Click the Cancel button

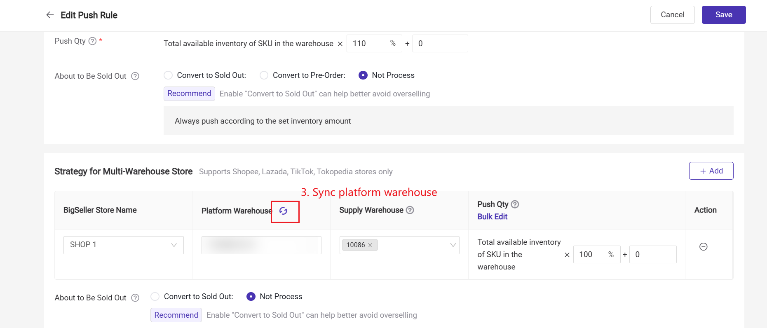672,15
